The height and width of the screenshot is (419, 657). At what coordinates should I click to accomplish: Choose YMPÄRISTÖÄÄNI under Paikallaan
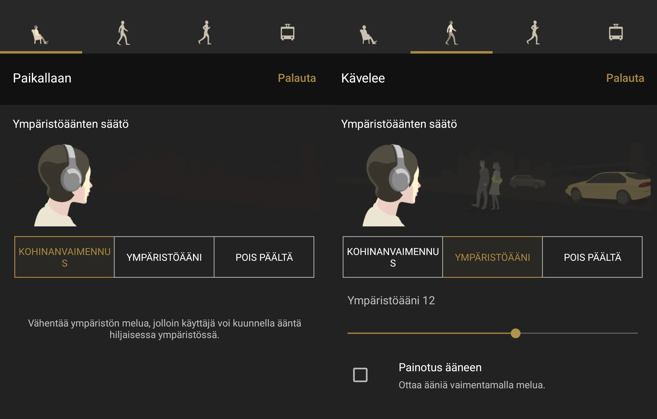pyautogui.click(x=164, y=257)
